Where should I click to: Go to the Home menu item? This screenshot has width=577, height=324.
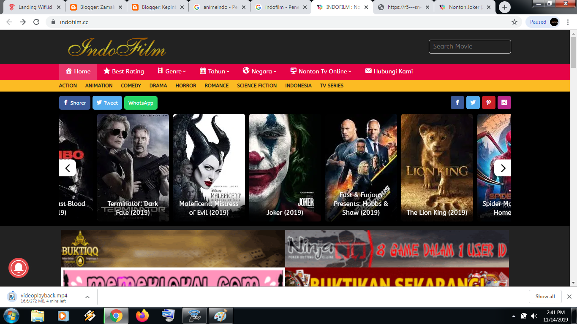[x=78, y=71]
